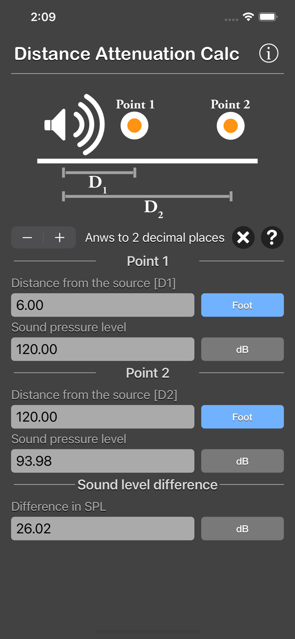Click the Sound level difference heading
The height and width of the screenshot is (639, 295).
[x=147, y=484]
